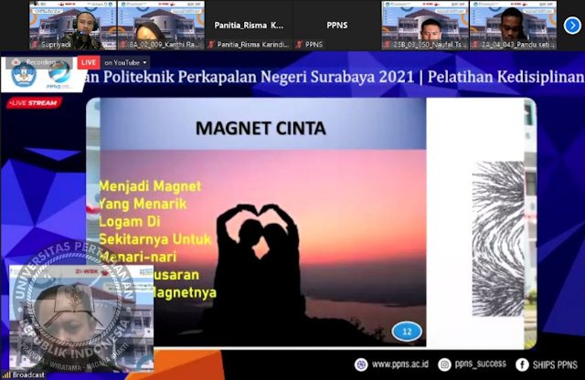Select the 8A_02_009_Kanthi video thumbnail

(161, 26)
